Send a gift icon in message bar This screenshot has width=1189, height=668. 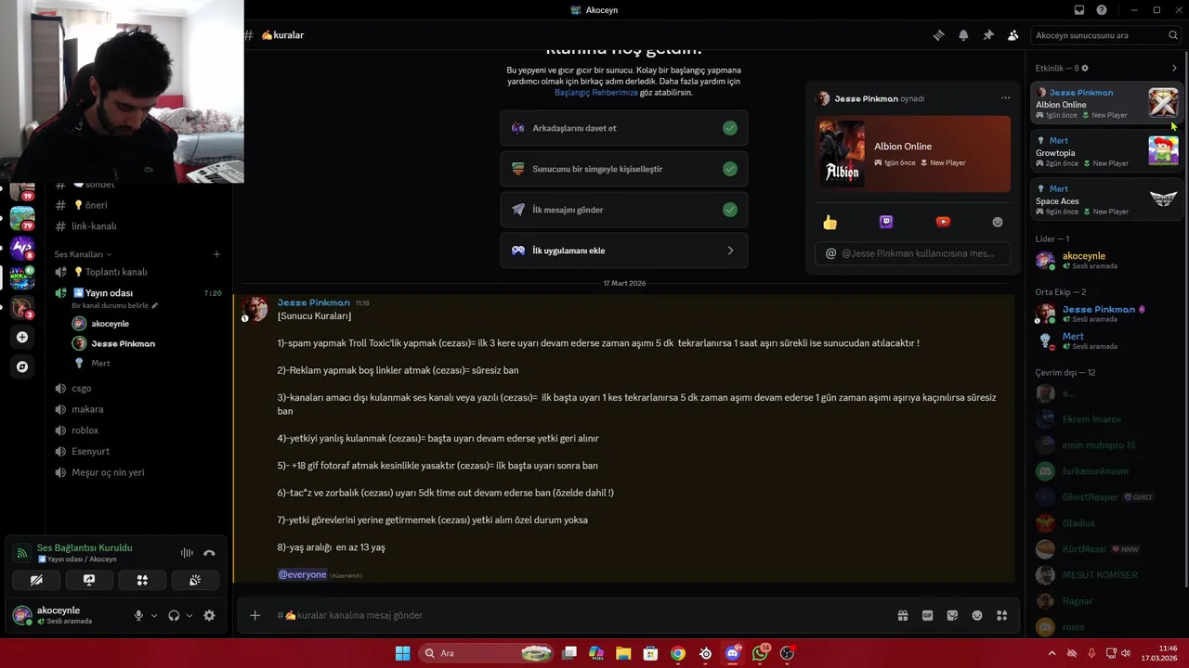tap(902, 615)
